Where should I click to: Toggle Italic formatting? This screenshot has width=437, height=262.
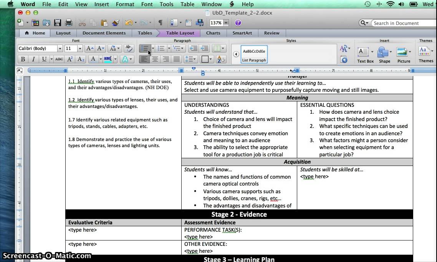tap(33, 59)
